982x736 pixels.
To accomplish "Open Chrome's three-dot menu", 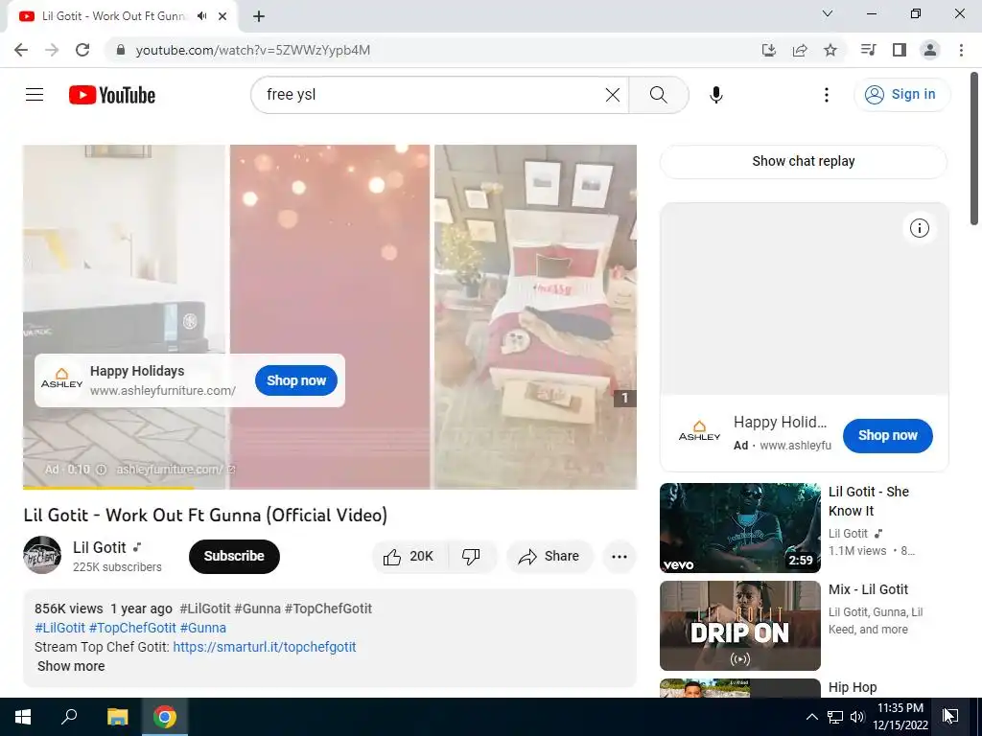I will pyautogui.click(x=961, y=50).
